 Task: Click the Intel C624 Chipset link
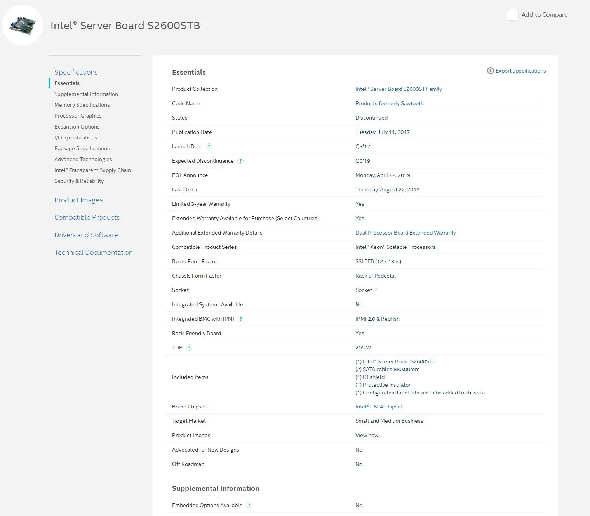[379, 407]
